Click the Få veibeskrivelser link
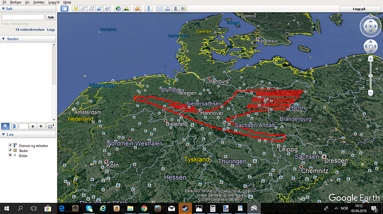The image size is (383, 214). coord(30,30)
